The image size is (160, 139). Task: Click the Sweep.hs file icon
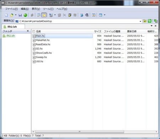coord(34,57)
